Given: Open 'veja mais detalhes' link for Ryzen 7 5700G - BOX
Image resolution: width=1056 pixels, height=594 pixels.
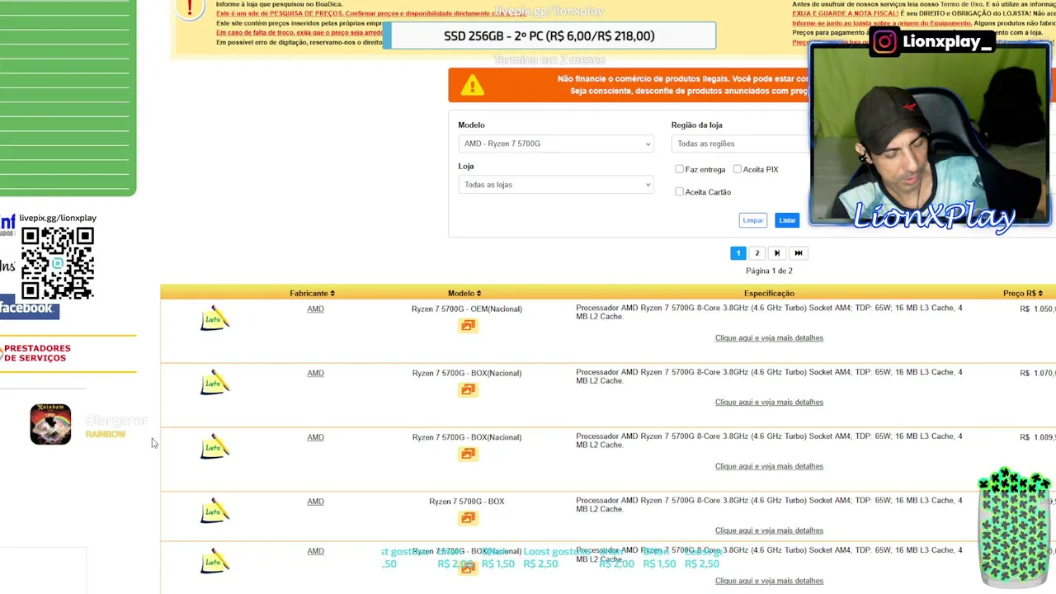Looking at the screenshot, I should pyautogui.click(x=769, y=531).
